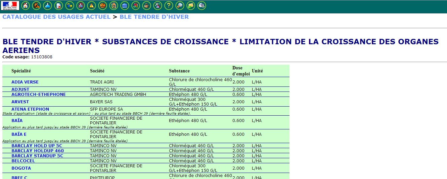Click the blue columned building icon
Viewport: 447px width, 179px height.
point(125,5)
